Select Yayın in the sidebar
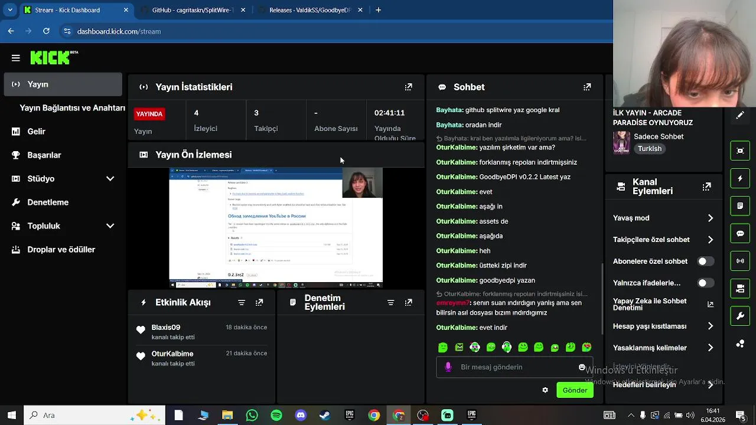This screenshot has height=425, width=756. click(63, 84)
